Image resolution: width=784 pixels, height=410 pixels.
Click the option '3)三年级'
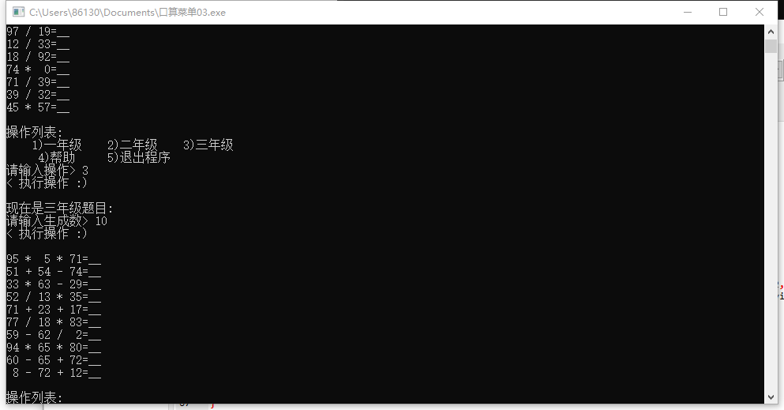pos(208,145)
